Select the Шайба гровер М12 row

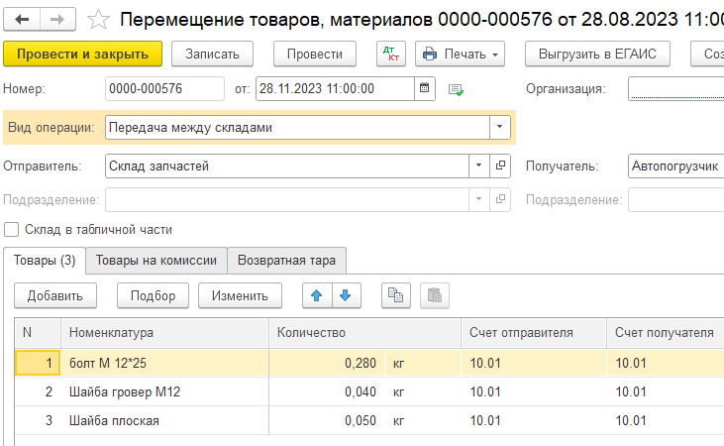pos(125,391)
